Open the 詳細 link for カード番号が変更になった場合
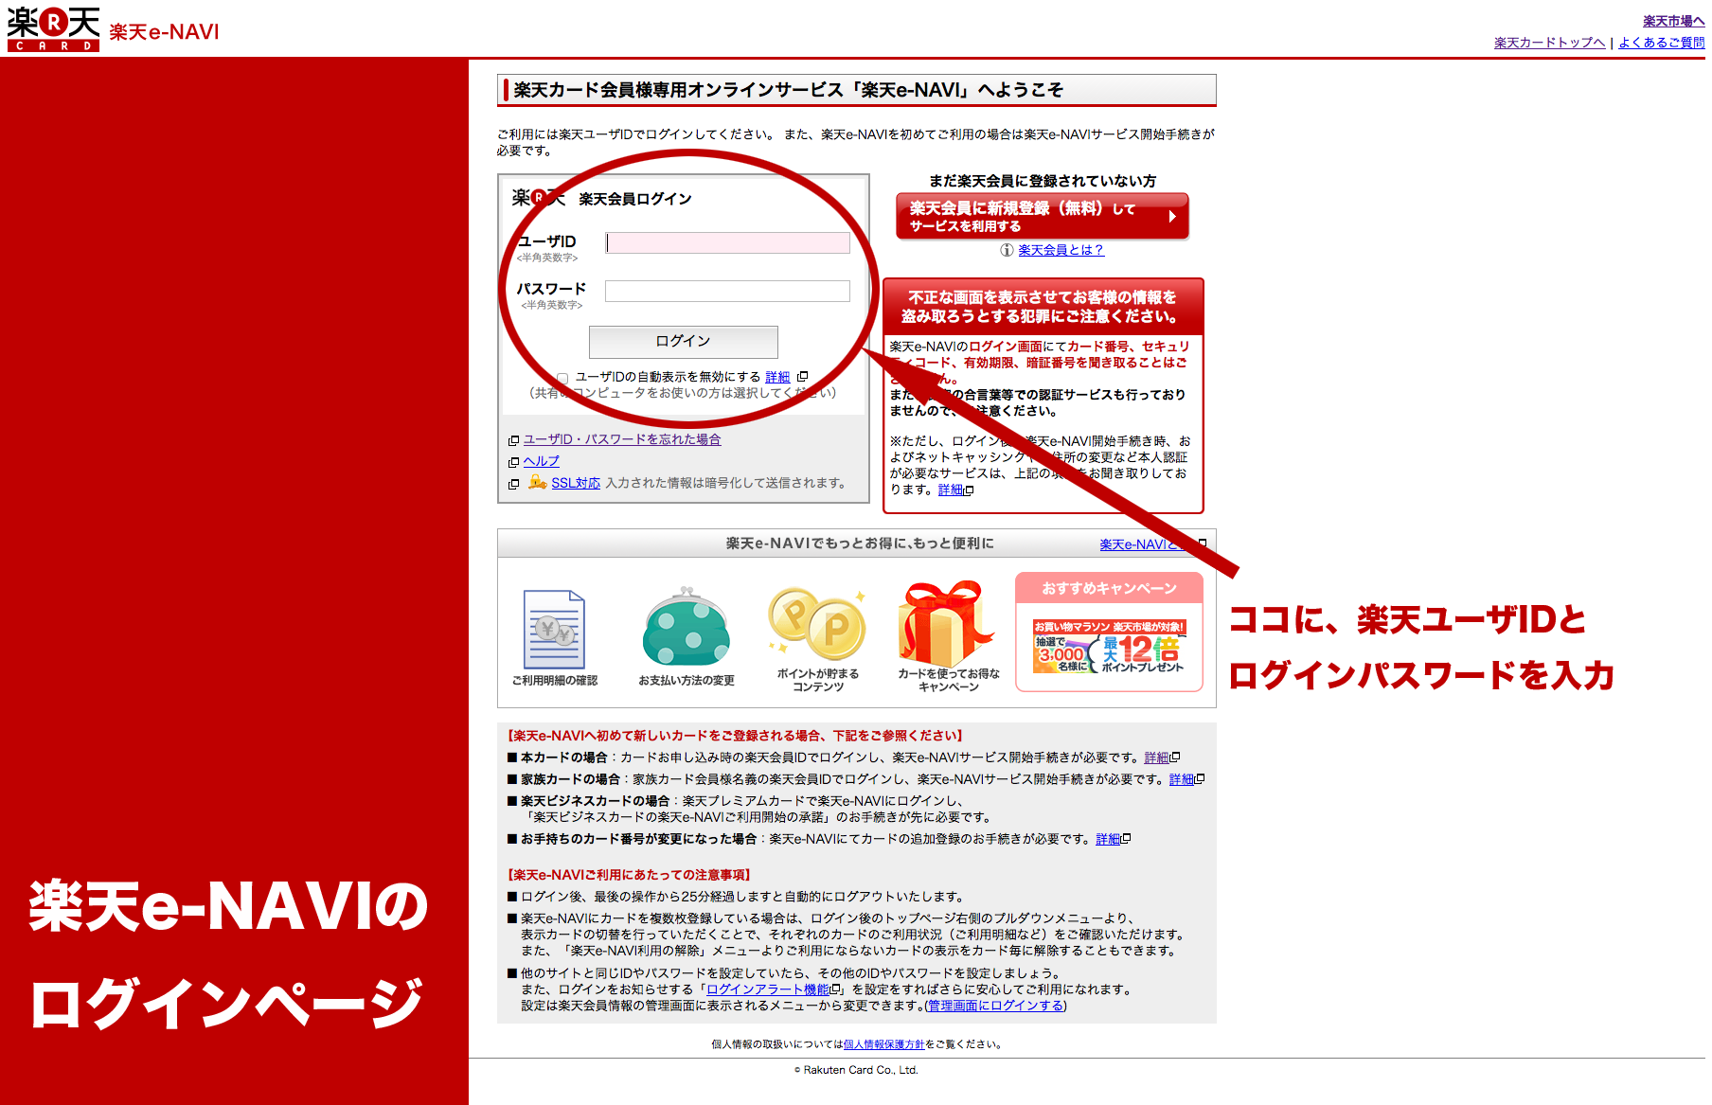 [x=1107, y=839]
